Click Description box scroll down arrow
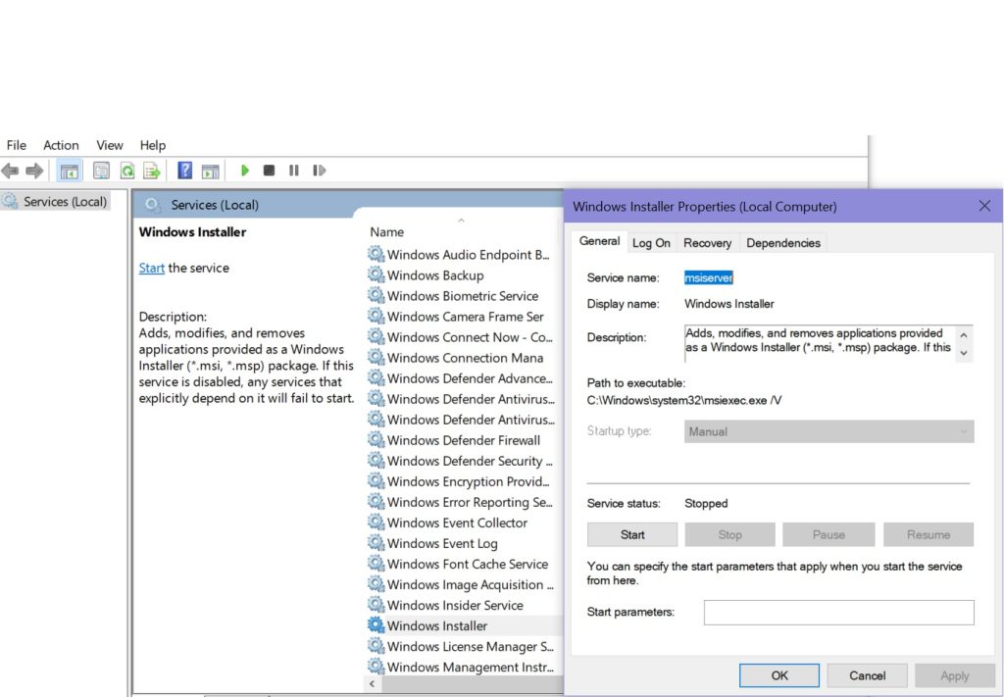1004x697 pixels. (x=964, y=353)
